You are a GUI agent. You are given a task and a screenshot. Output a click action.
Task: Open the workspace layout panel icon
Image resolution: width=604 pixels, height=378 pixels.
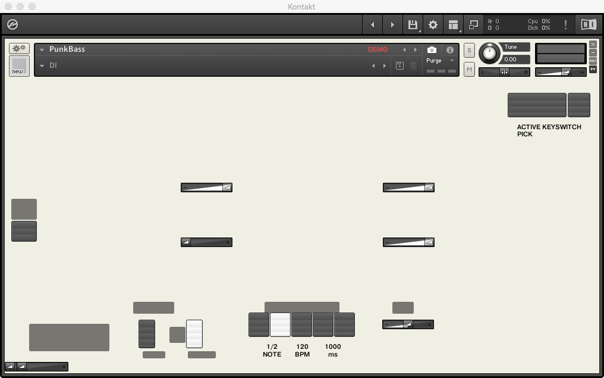454,24
